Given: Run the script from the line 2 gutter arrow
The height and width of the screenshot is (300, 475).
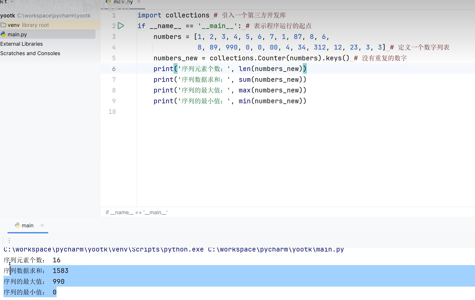Looking at the screenshot, I should point(121,26).
